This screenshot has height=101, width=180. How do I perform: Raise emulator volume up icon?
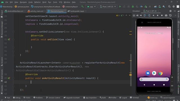coord(138,15)
